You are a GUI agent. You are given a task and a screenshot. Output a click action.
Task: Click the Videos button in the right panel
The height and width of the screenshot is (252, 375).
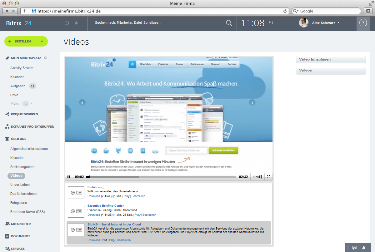tap(331, 70)
